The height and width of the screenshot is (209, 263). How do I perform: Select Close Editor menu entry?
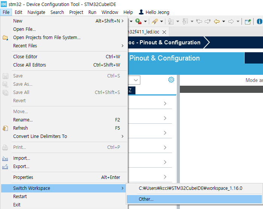click(64, 56)
